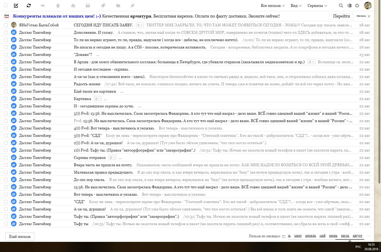This screenshot has width=381, height=252.
Task: Click ДТ avatar on "Дополнение. И ухожу." row
Action: click(14, 32)
